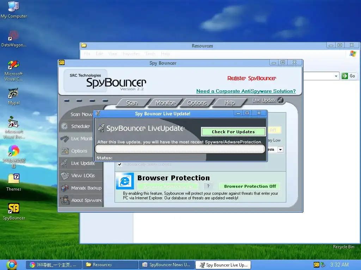This screenshot has height=270, width=361.
Task: Click the Live Update label at top right
Action: pyautogui.click(x=264, y=100)
